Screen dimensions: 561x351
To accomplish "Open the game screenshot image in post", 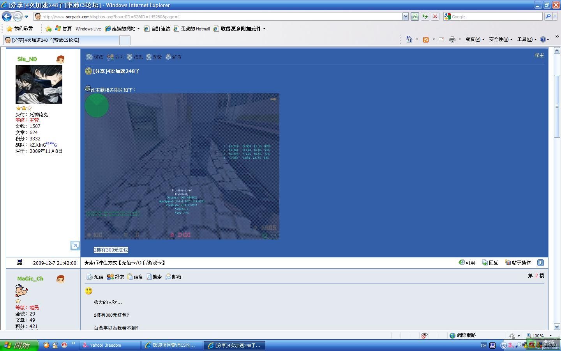I will 182,166.
